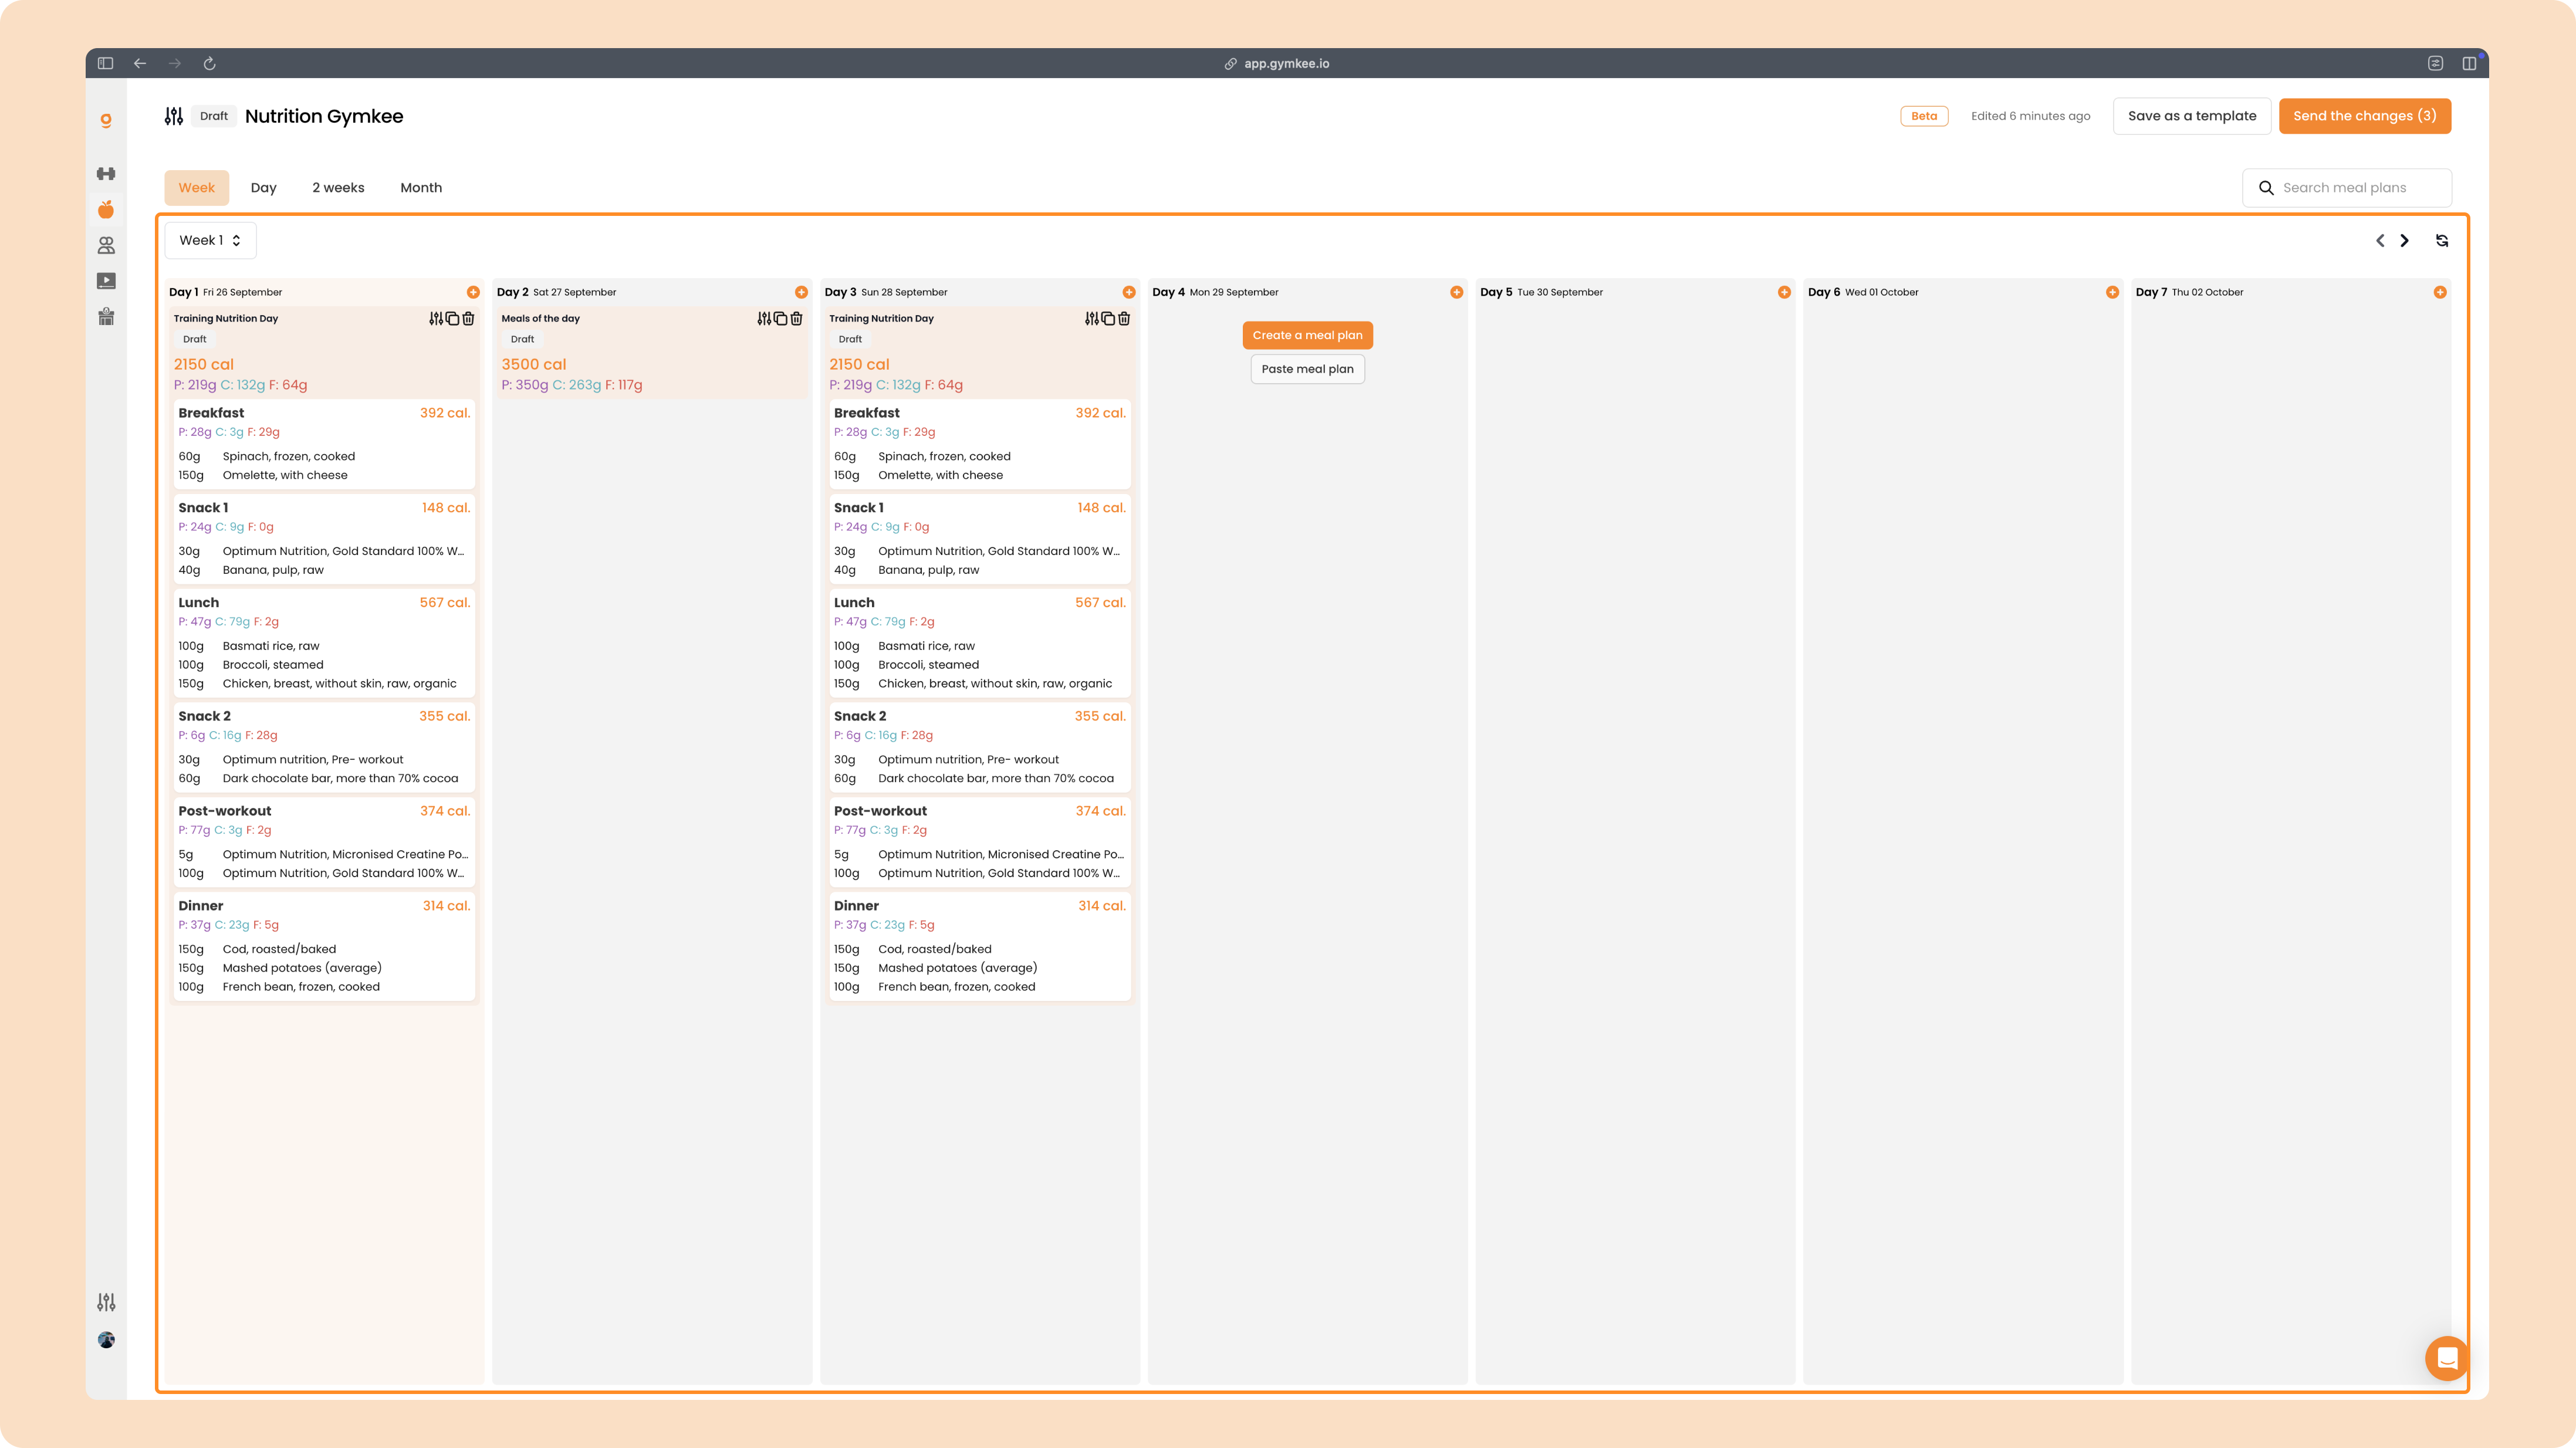Open Day 1 Snack 1 meal card

(x=323, y=539)
